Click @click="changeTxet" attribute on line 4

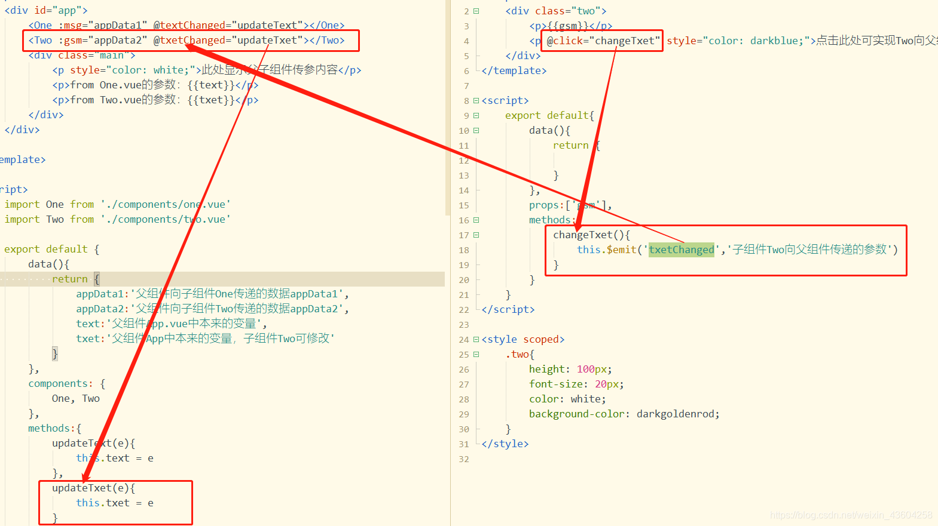tap(603, 41)
